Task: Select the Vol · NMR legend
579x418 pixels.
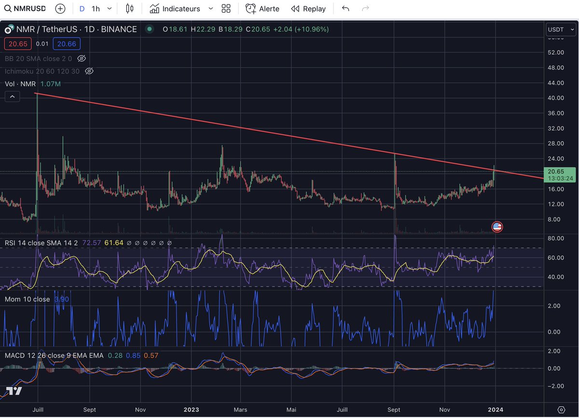Action: [20, 84]
